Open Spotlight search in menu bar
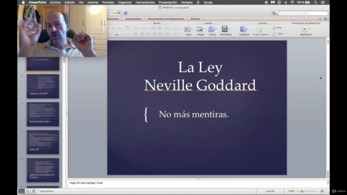 (x=316, y=2)
